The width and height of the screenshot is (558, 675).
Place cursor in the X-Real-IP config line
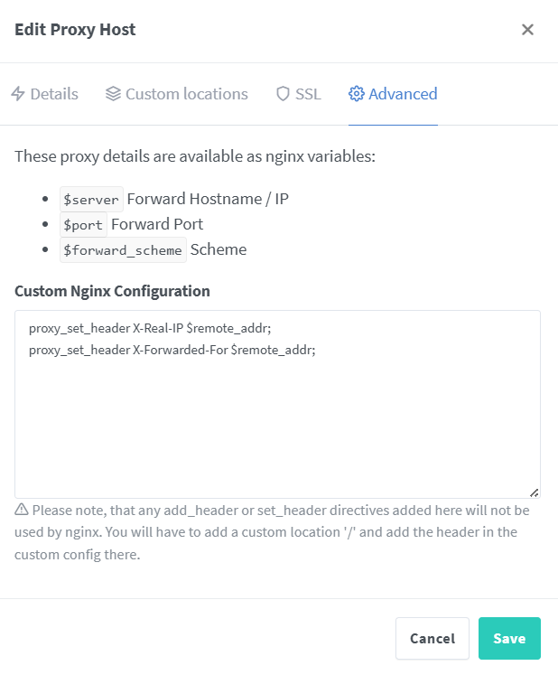pos(163,330)
